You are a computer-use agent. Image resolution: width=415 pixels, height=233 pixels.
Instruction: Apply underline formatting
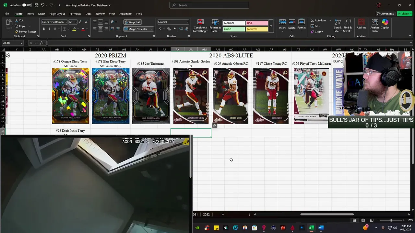[x=55, y=29]
